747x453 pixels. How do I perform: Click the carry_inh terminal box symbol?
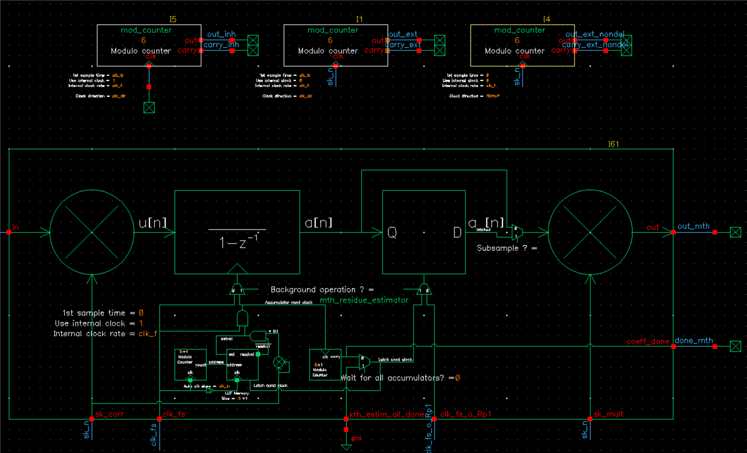pyautogui.click(x=253, y=51)
